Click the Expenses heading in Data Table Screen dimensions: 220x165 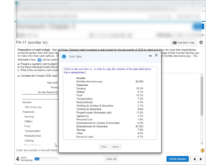82,85
